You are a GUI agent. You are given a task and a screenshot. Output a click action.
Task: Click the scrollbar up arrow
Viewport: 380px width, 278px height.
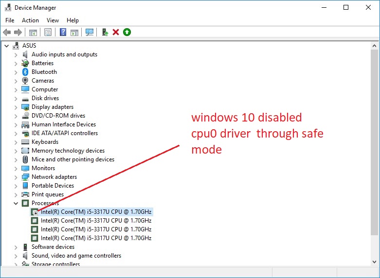pos(374,46)
